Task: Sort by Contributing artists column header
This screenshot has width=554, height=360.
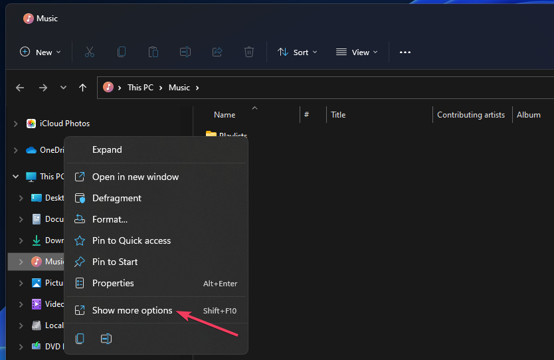Action: pos(471,114)
